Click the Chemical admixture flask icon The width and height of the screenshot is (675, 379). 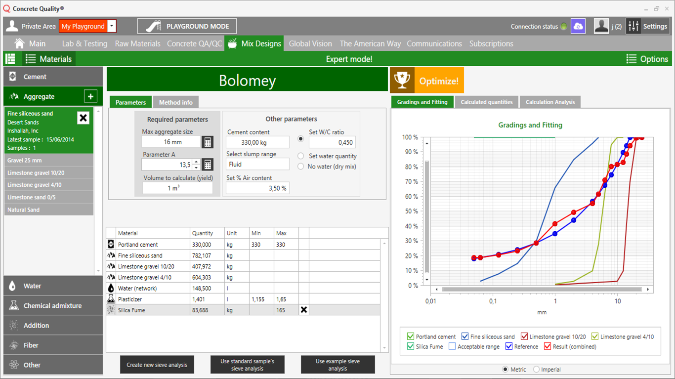click(13, 306)
